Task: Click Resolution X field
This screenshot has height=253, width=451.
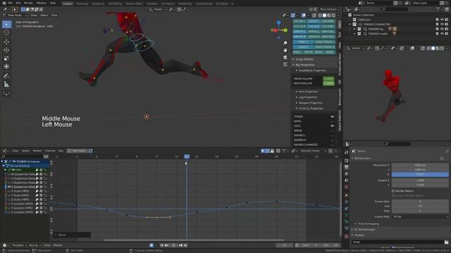Action: [x=420, y=165]
